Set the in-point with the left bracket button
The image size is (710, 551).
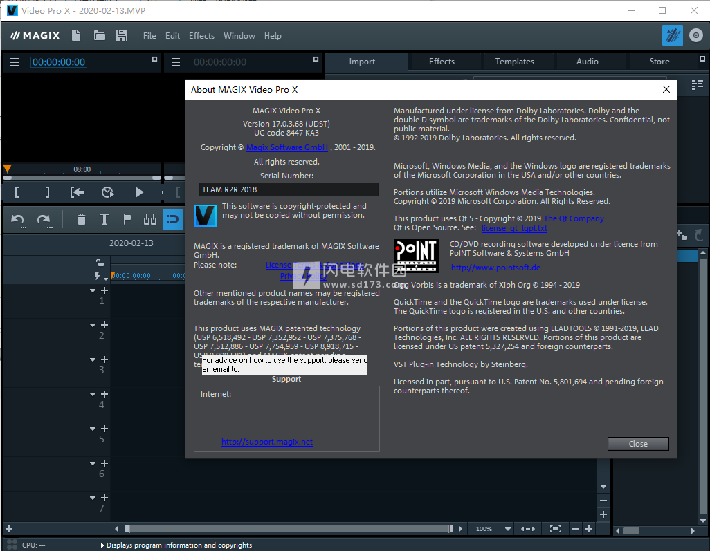click(x=17, y=192)
